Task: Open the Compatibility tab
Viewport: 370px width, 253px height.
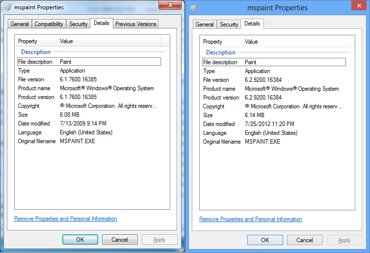Action: [x=49, y=24]
